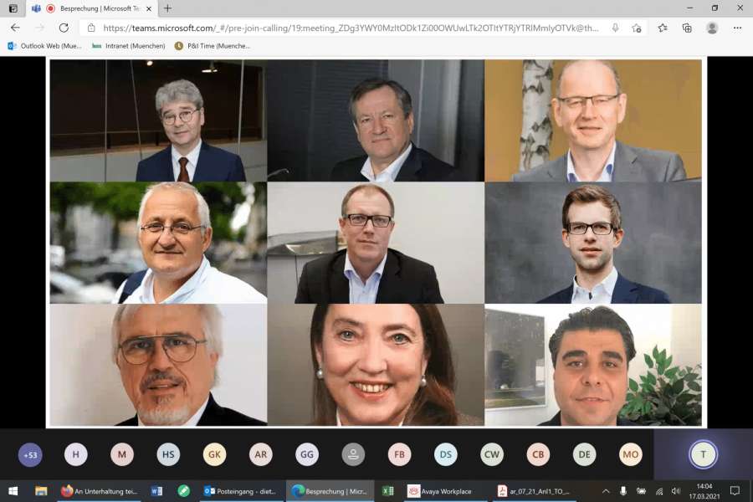The height and width of the screenshot is (502, 753).
Task: Select participant avatar HS
Action: click(x=168, y=454)
